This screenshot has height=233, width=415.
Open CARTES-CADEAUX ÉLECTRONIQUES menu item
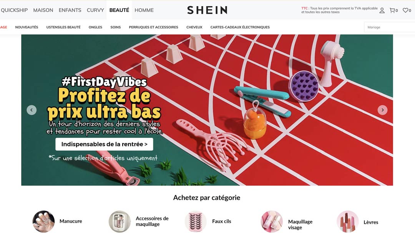click(240, 27)
